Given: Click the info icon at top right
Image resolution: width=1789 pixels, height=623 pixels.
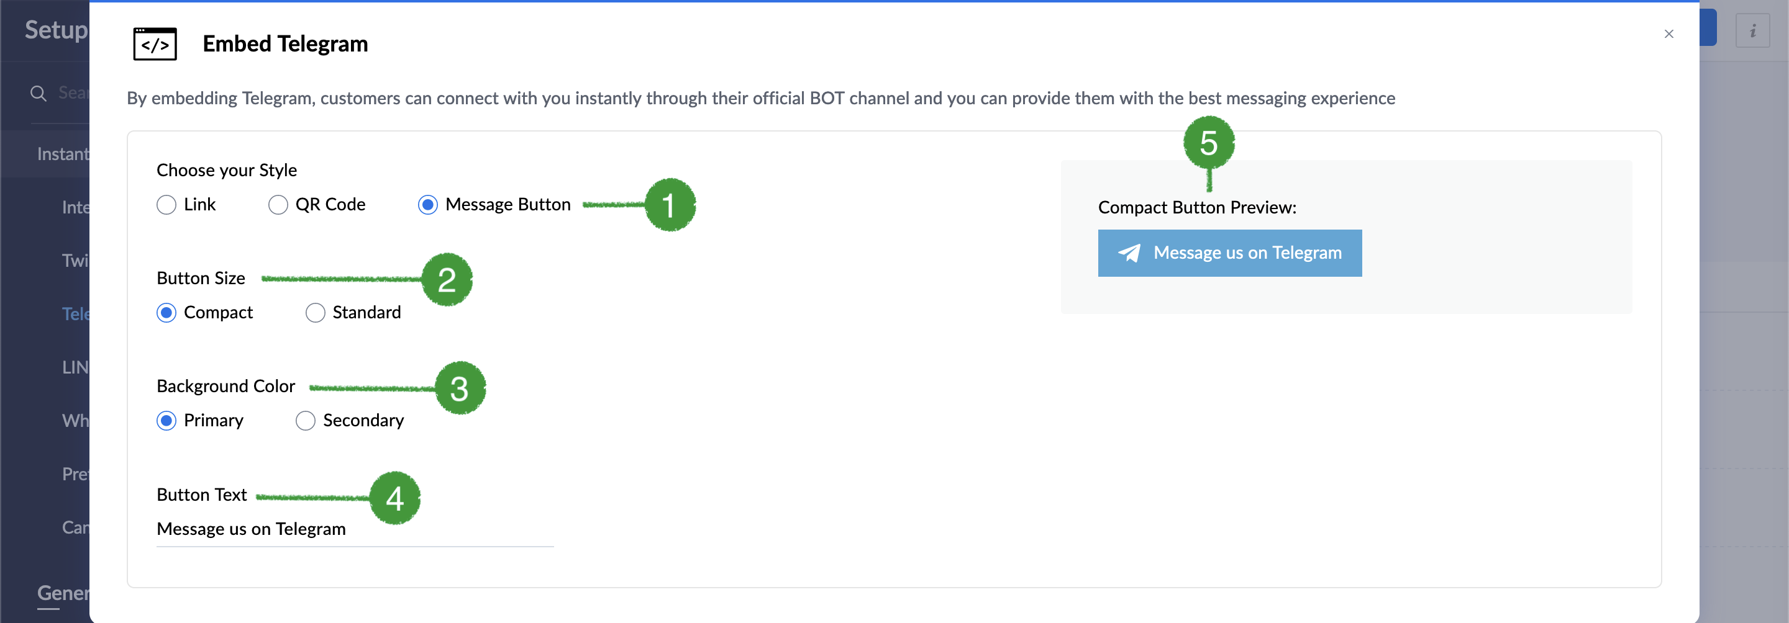Looking at the screenshot, I should [x=1752, y=30].
